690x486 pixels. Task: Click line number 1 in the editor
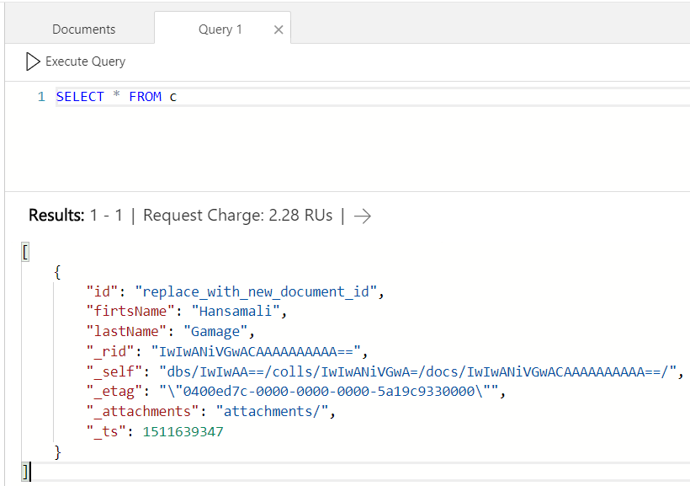[x=41, y=97]
